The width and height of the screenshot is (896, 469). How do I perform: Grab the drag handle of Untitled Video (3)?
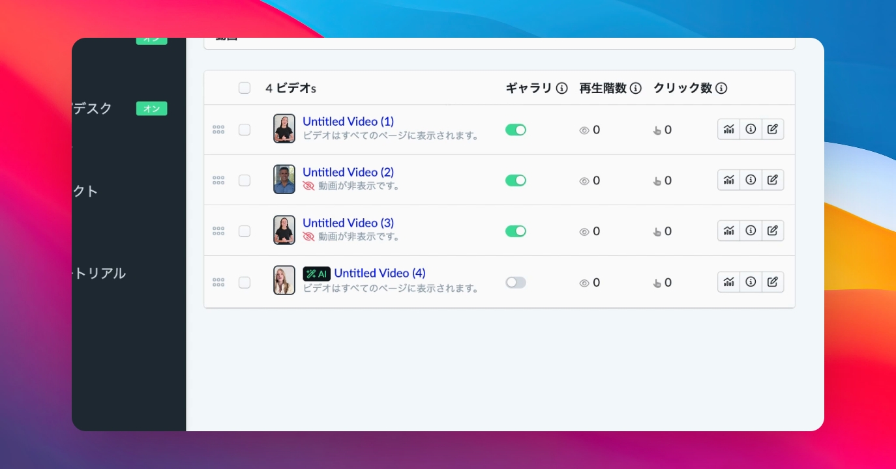coord(218,231)
